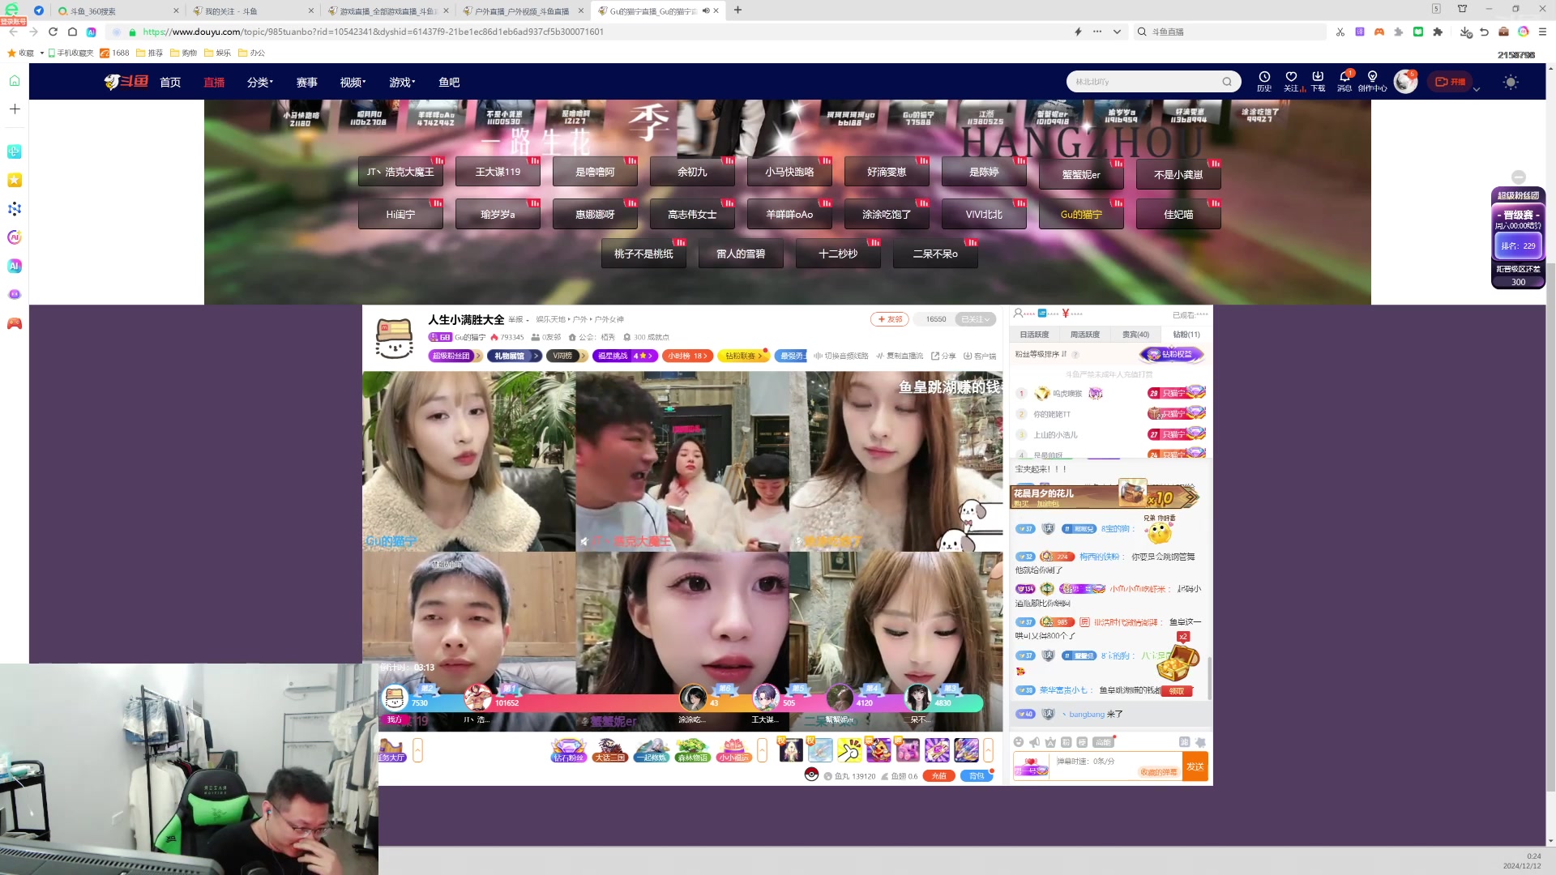Switch to 钻粉(11) tab

point(1186,335)
